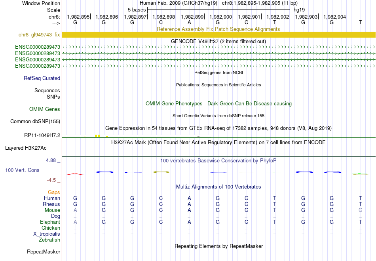The height and width of the screenshot is (261, 376).
Task: Click the olive PhyloP bar under base C
Action: pyautogui.click(x=161, y=172)
